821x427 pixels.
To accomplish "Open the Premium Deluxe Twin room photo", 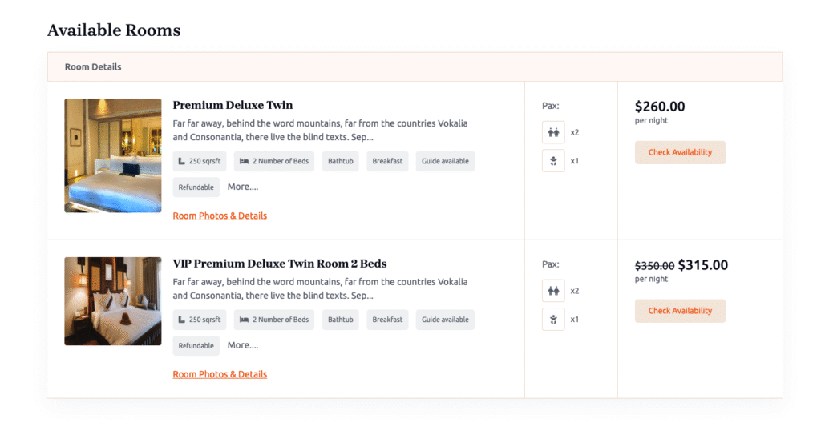I will coord(113,155).
